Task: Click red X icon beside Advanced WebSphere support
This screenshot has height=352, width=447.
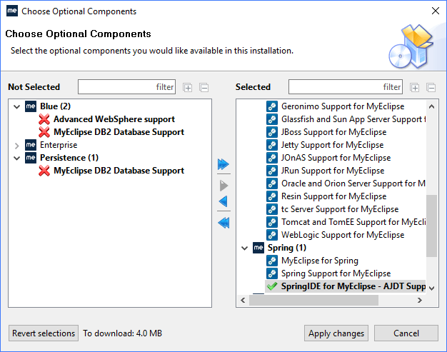Action: coord(44,119)
